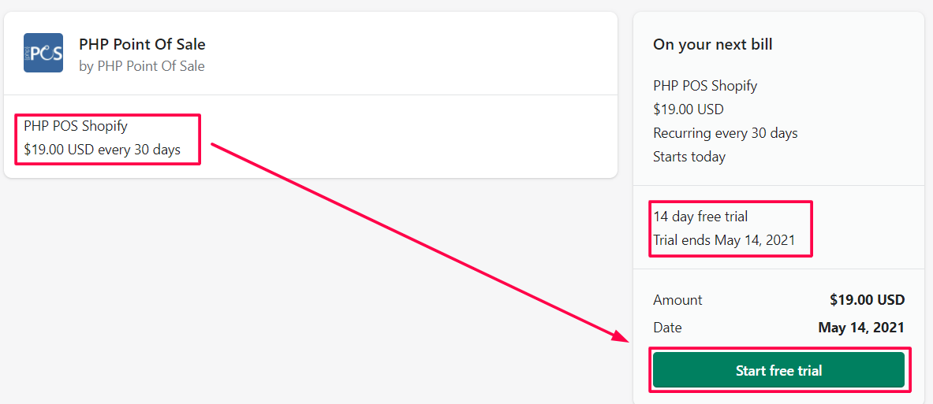Image resolution: width=933 pixels, height=404 pixels.
Task: Click the bold May 14, 2021 date value
Action: pyautogui.click(x=861, y=328)
